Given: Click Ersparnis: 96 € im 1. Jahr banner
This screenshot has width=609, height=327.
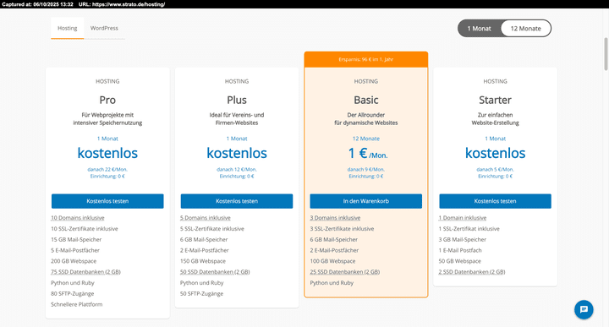Looking at the screenshot, I should 366,59.
